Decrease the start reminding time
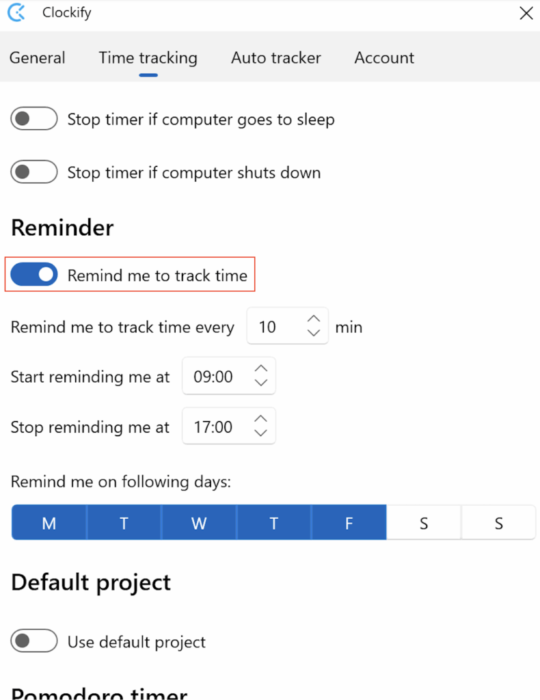 pos(260,383)
